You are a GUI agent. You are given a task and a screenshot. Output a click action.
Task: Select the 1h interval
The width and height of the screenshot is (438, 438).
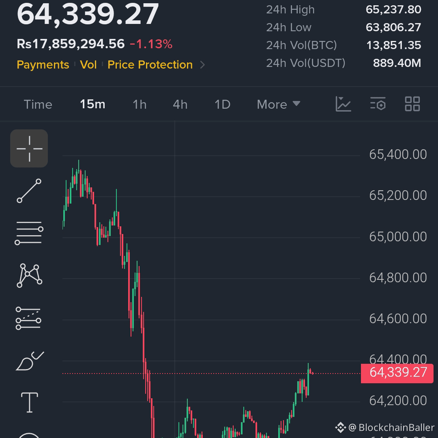coord(140,105)
